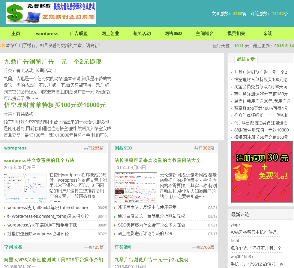Click the 07/17 date in the 网站SEO article list
The width and height of the screenshot is (294, 268).
tap(213, 234)
